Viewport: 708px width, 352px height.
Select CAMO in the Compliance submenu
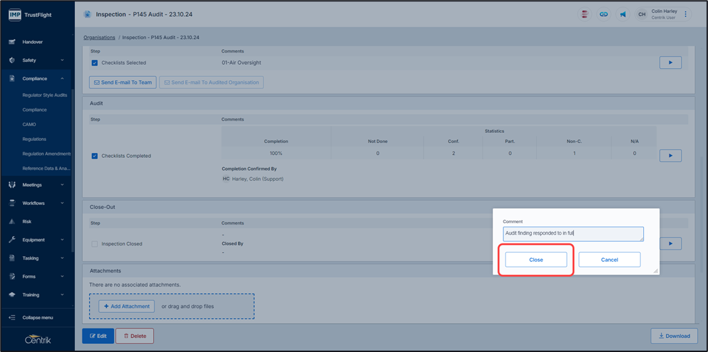pos(29,124)
